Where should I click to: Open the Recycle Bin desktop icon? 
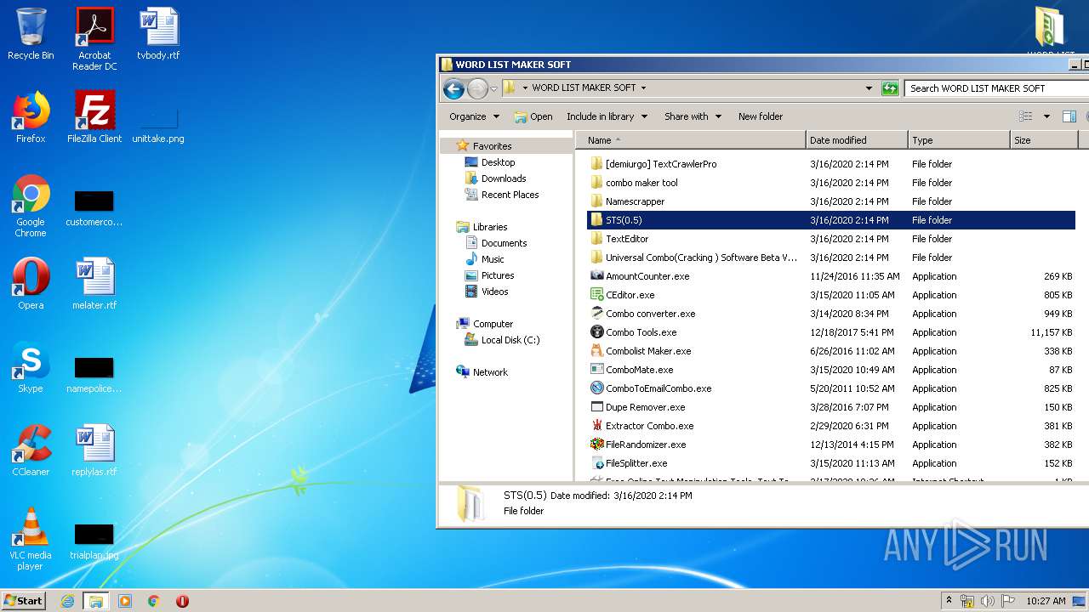pos(31,34)
